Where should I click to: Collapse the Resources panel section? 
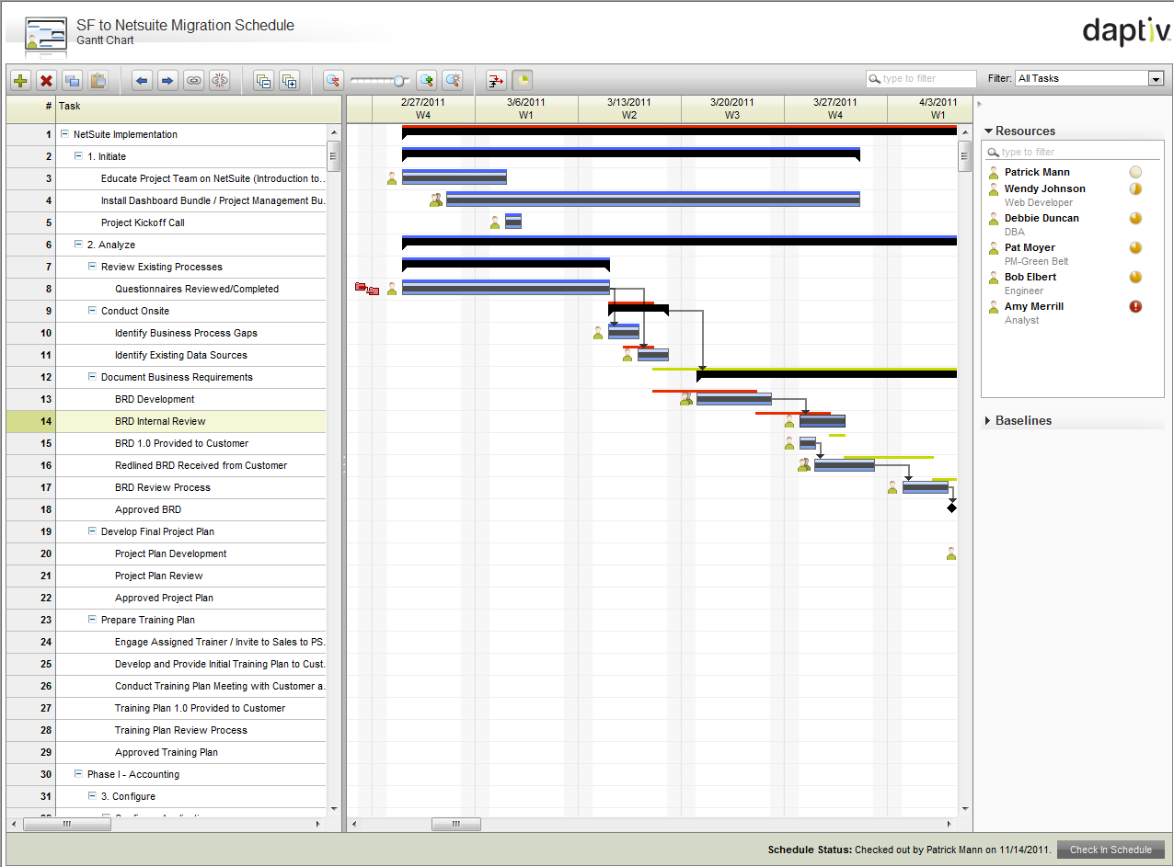[989, 131]
